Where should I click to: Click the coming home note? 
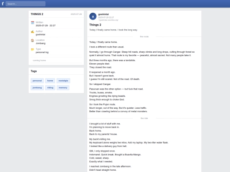[x=39, y=60]
